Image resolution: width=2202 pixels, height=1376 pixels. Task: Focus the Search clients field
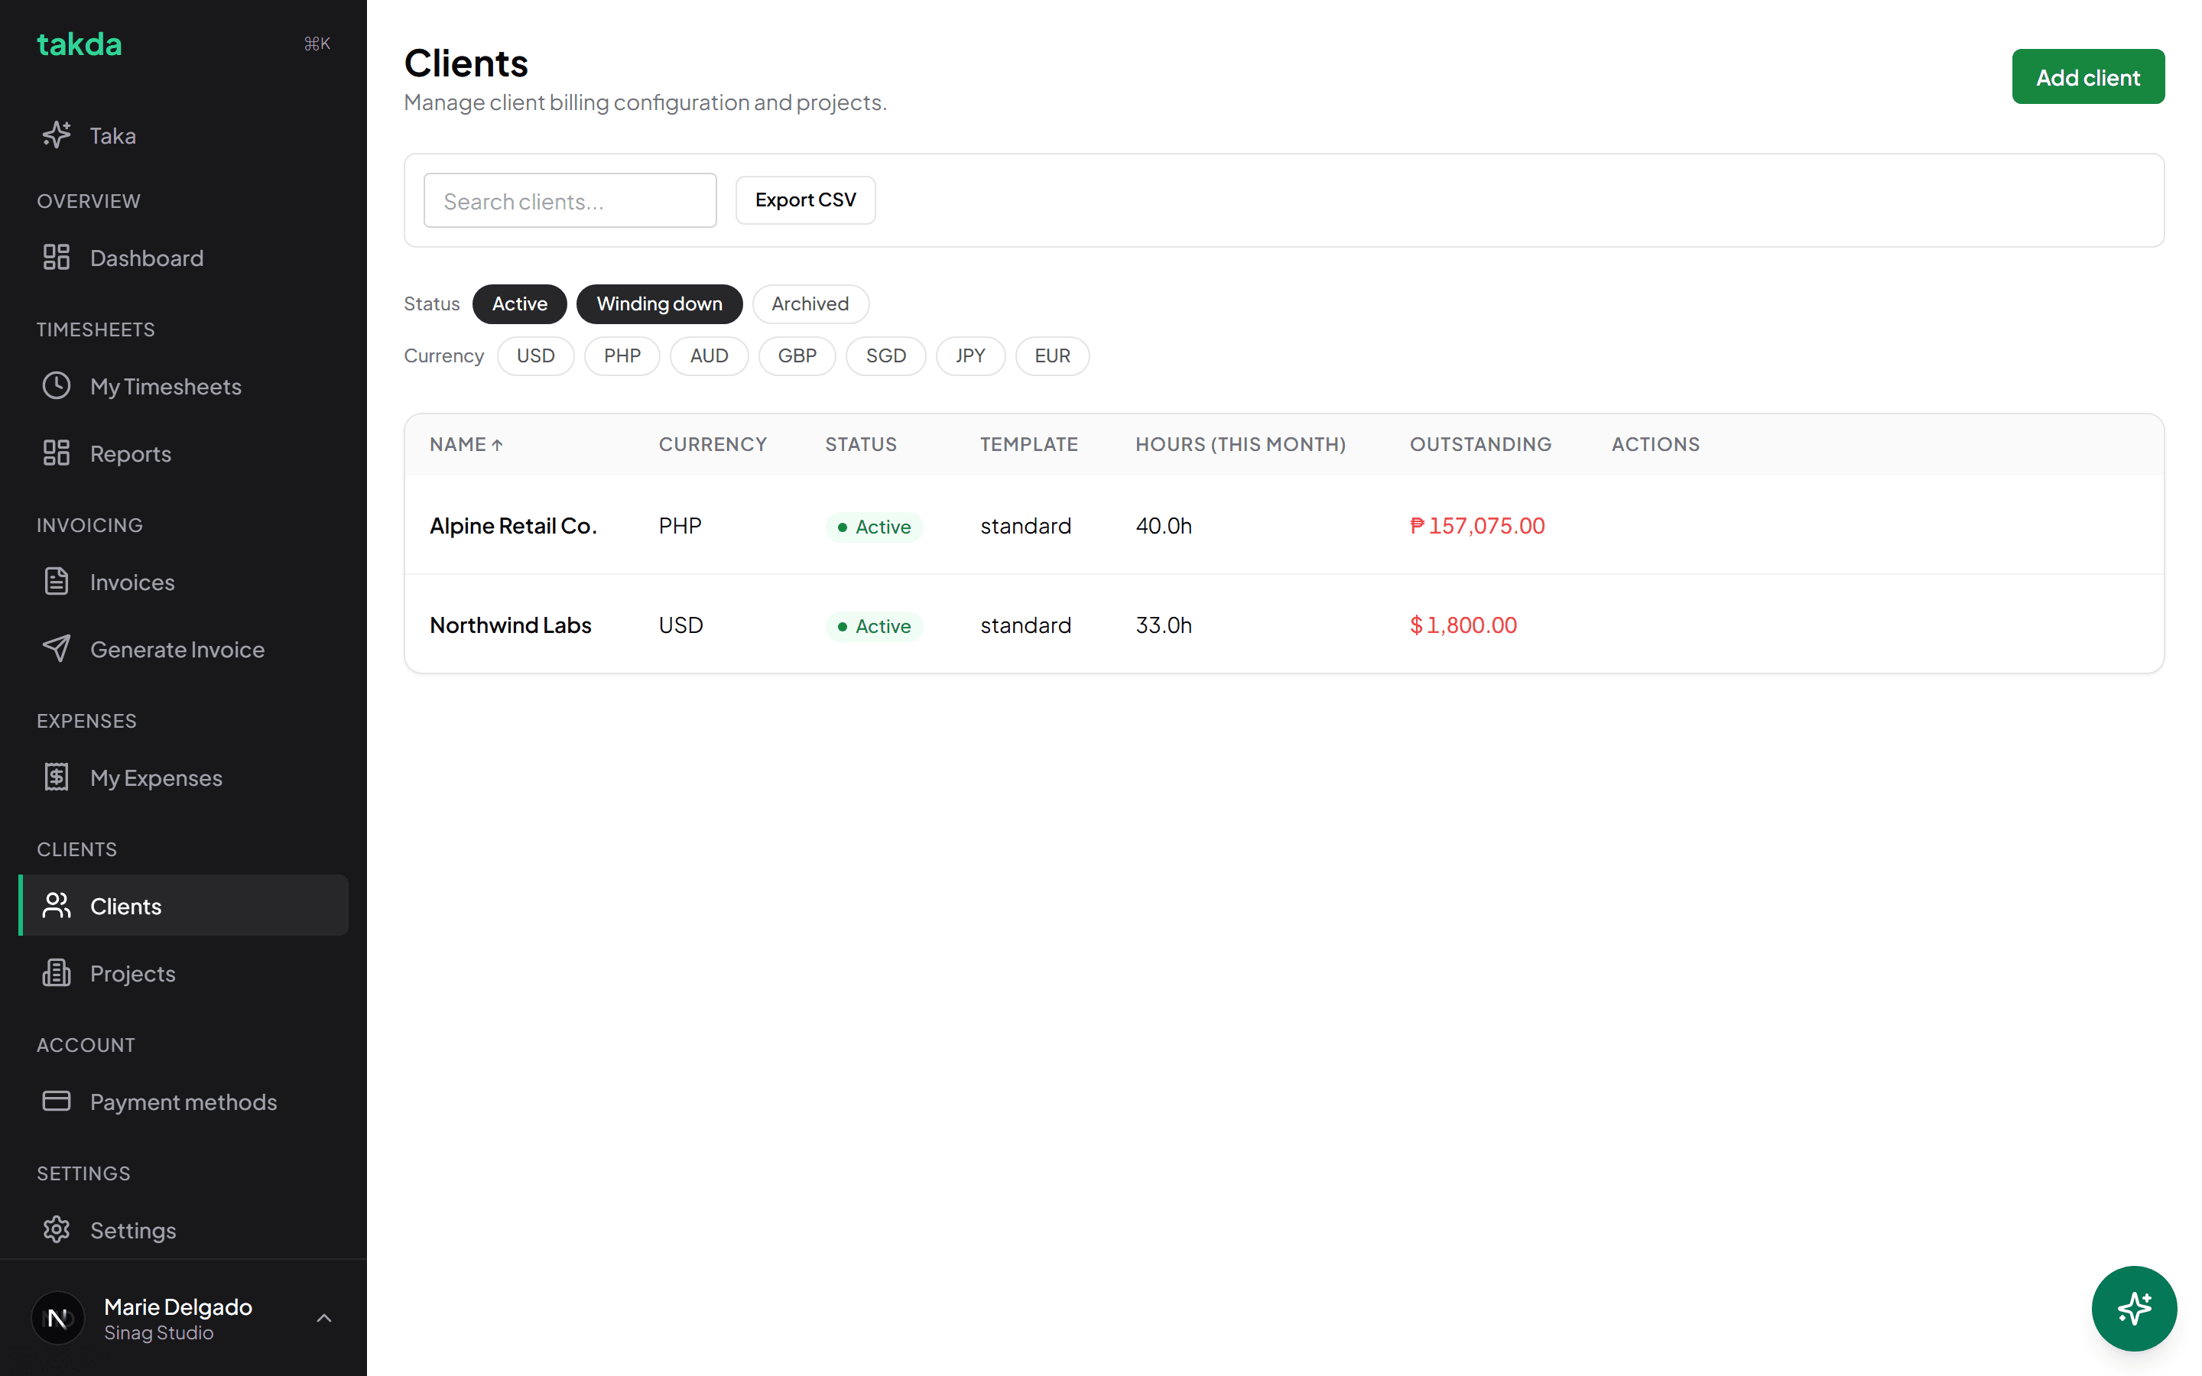pyautogui.click(x=570, y=200)
